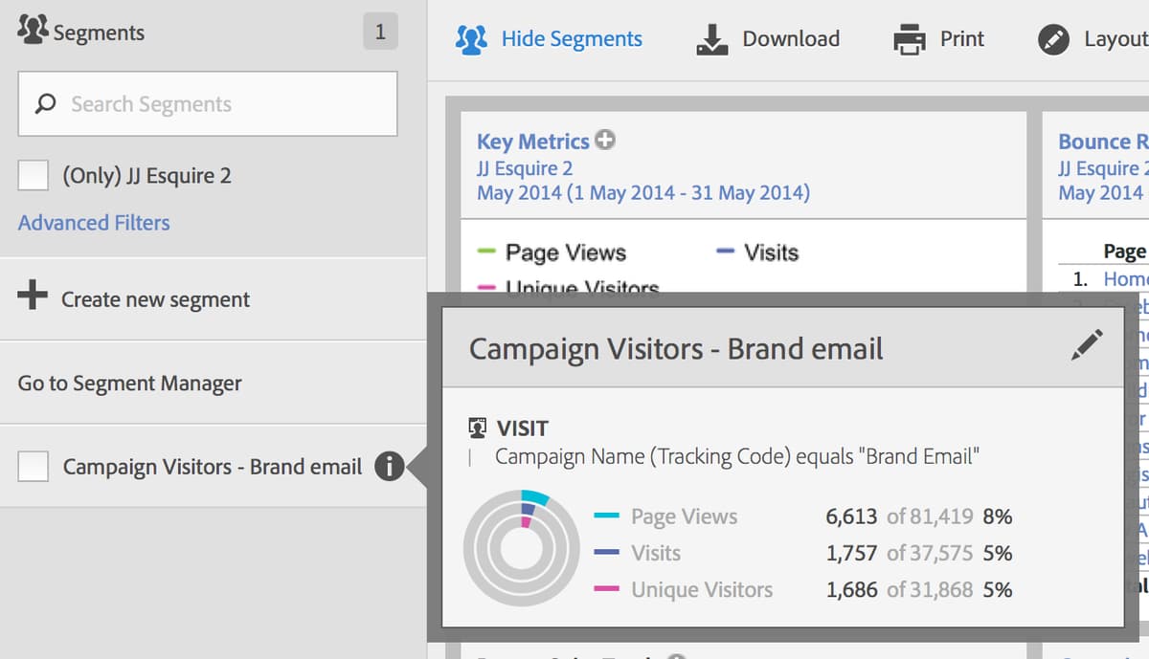Open the info icon for Campaign Visitors segment
The height and width of the screenshot is (659, 1149).
pos(390,467)
